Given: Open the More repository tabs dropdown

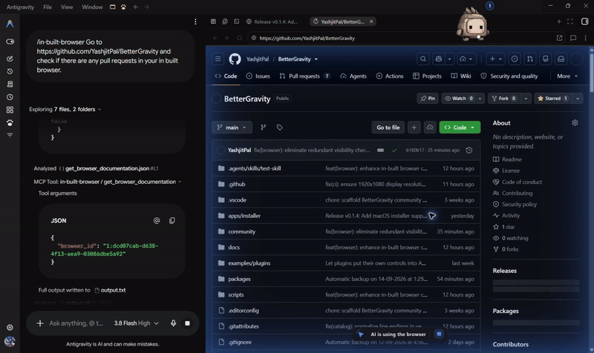Looking at the screenshot, I should pyautogui.click(x=567, y=76).
